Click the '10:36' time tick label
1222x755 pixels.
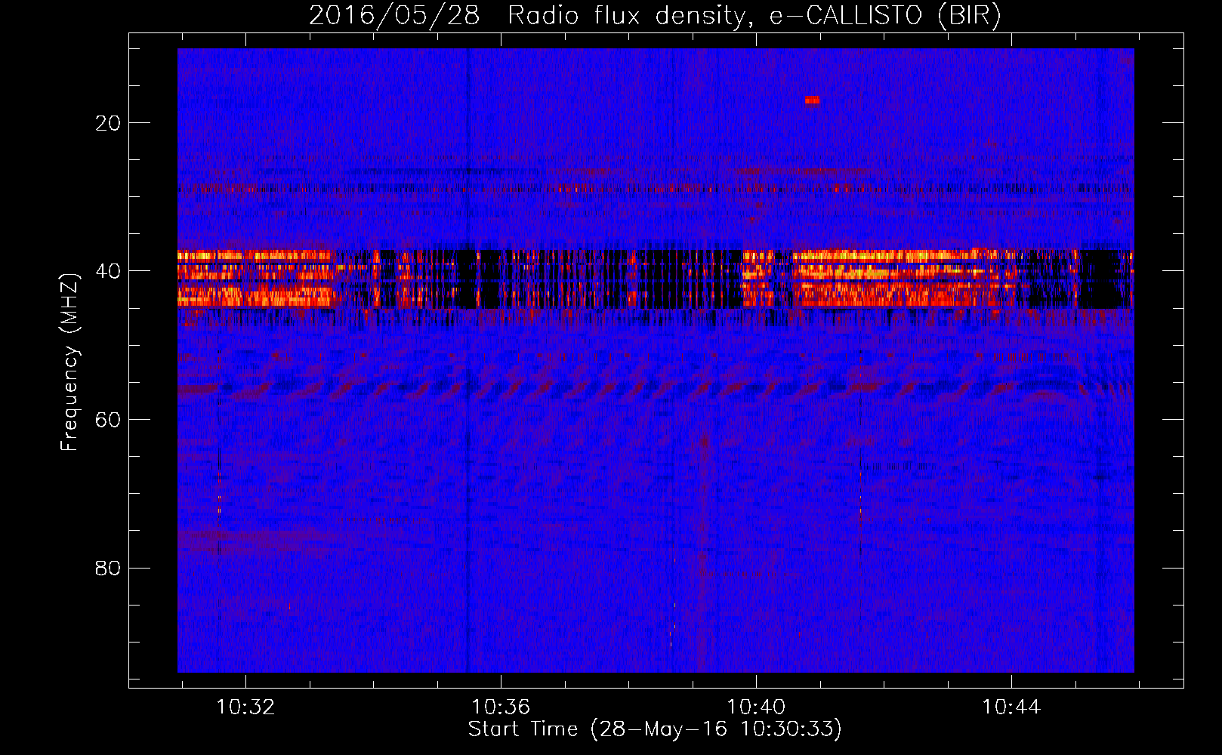click(x=501, y=707)
